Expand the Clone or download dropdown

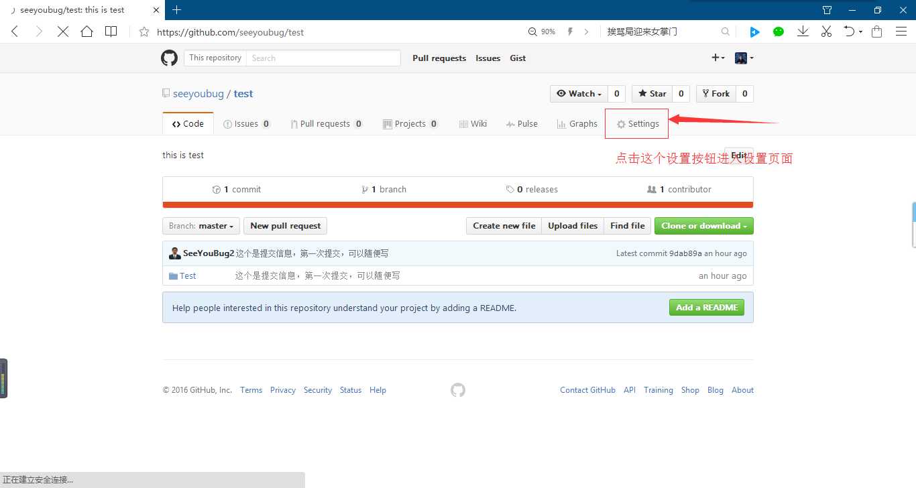(704, 226)
